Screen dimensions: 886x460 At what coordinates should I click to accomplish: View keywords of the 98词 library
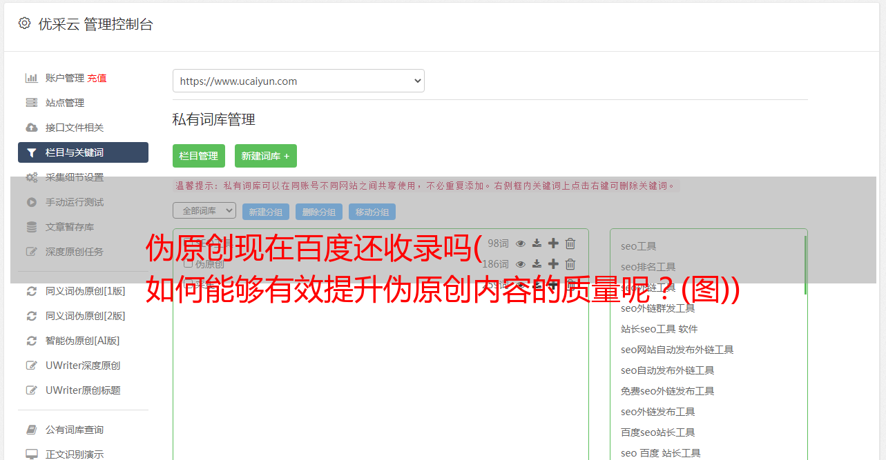coord(521,243)
